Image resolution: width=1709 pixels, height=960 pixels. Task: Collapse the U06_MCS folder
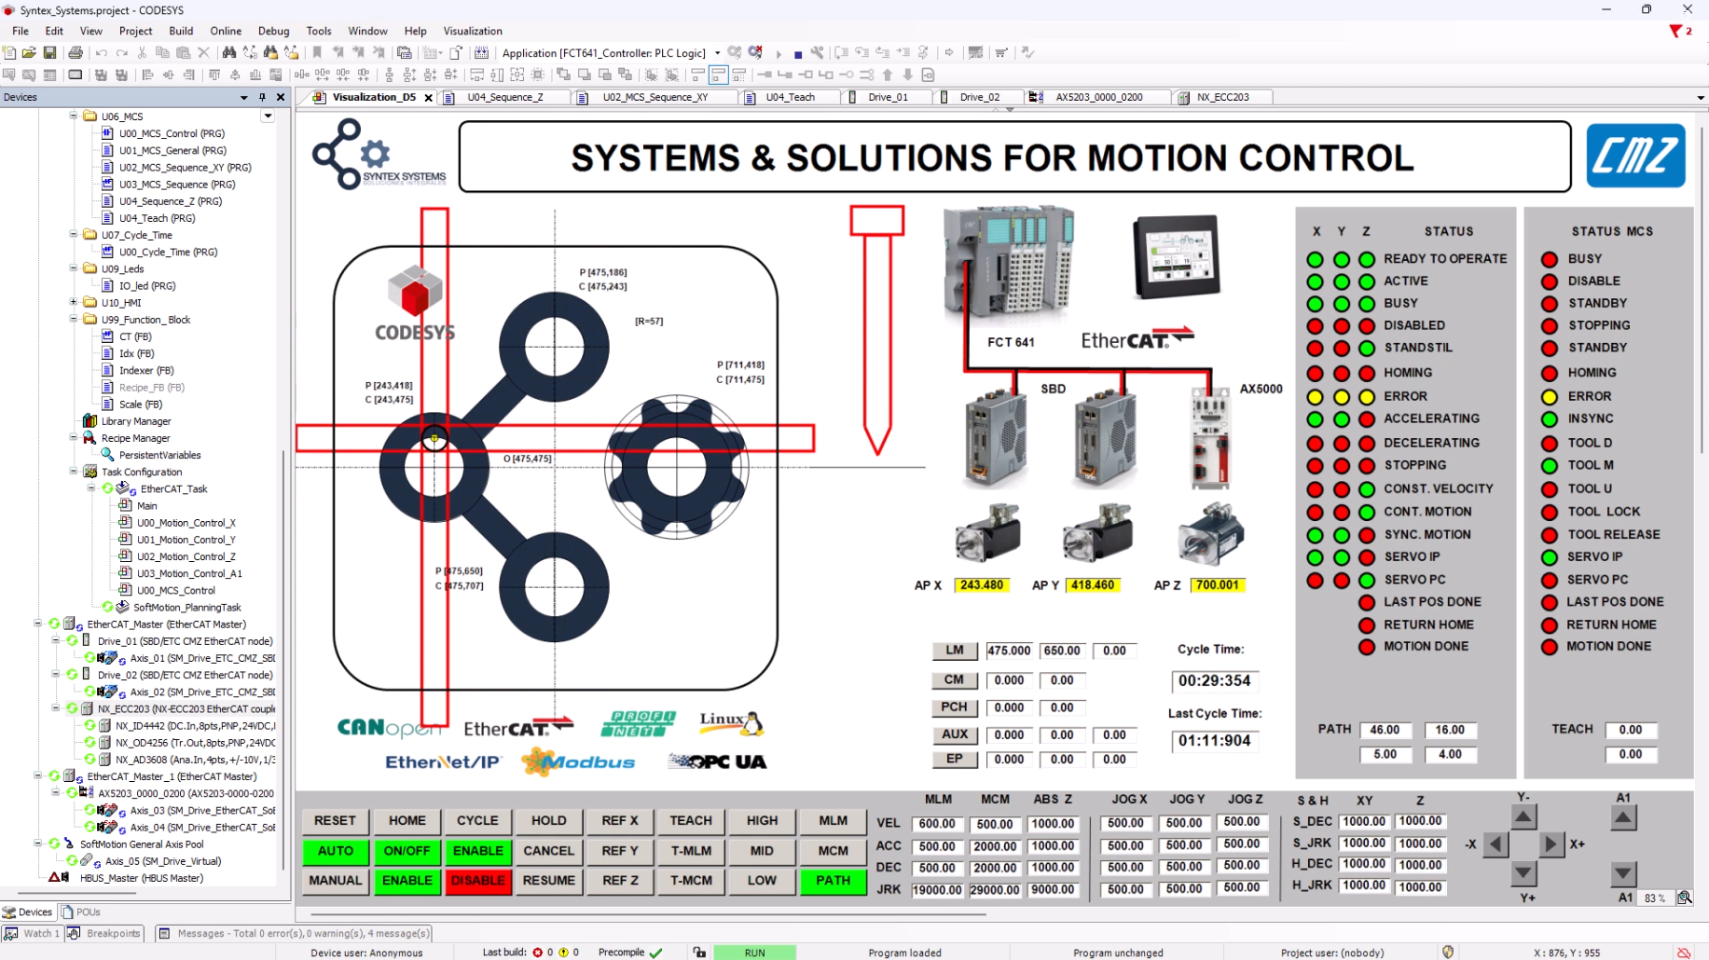[x=74, y=116]
